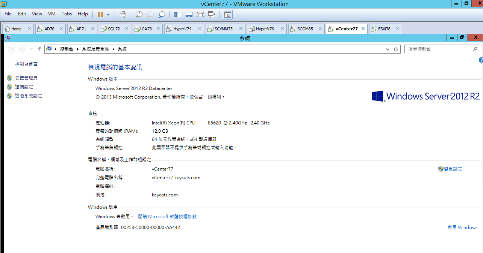Image resolution: width=483 pixels, height=253 pixels.
Task: Switch to the AP71 tab
Action: 82,29
